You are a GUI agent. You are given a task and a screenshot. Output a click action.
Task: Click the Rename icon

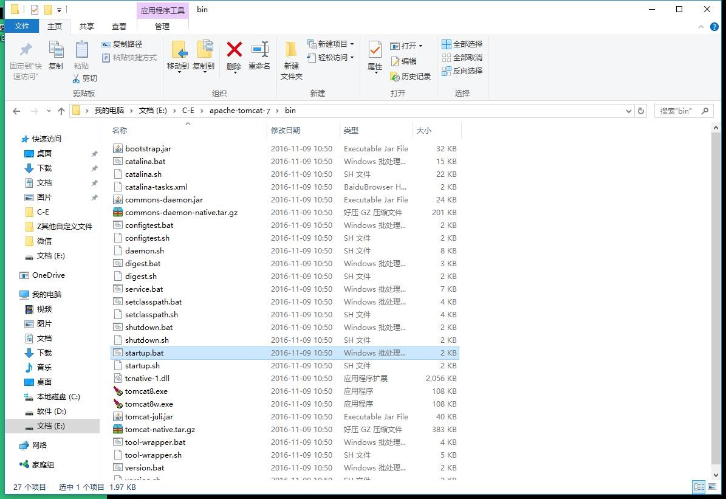tap(259, 50)
